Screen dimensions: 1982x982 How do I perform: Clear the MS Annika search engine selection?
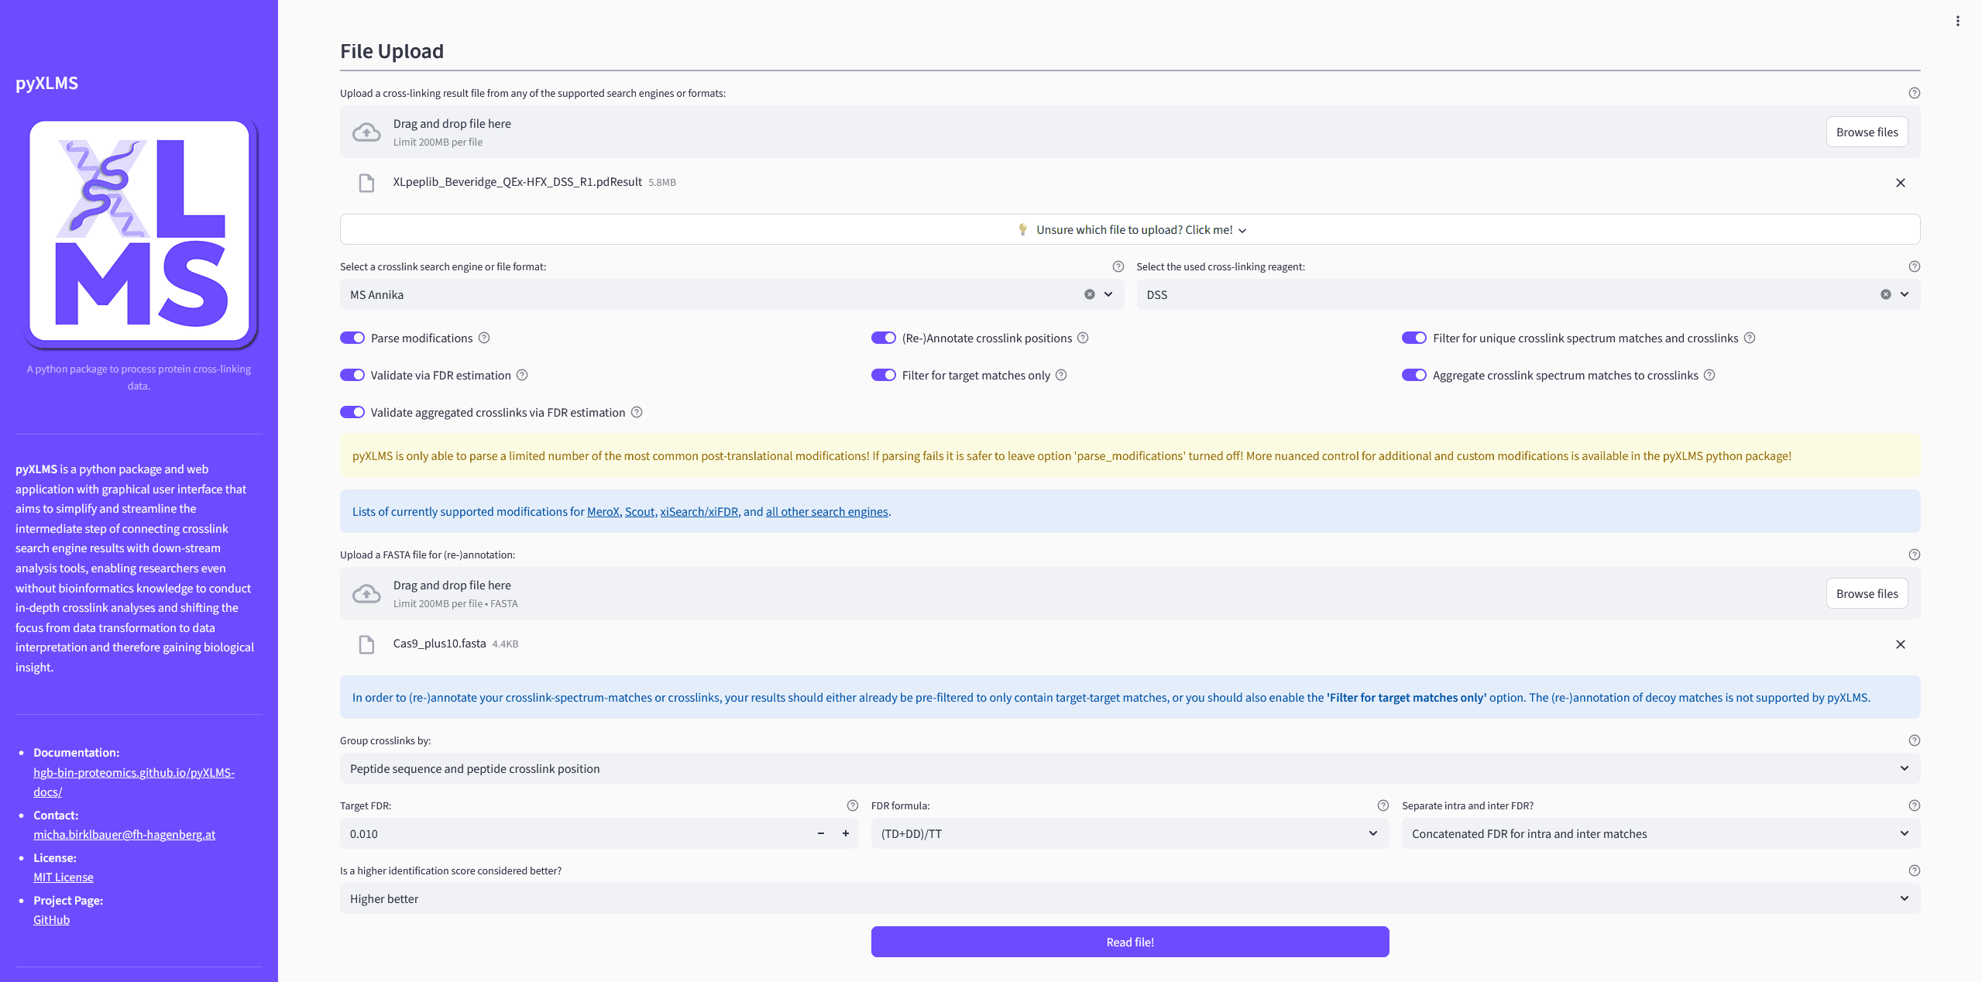(1089, 294)
